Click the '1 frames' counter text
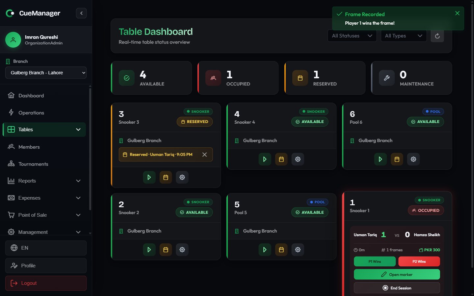474x296 pixels. click(394, 250)
